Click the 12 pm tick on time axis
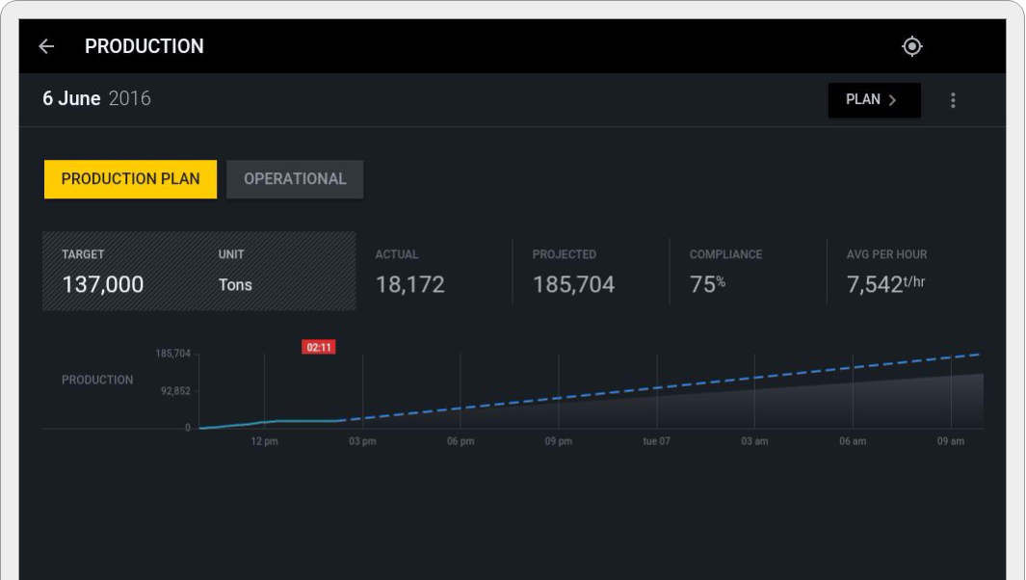 265,441
